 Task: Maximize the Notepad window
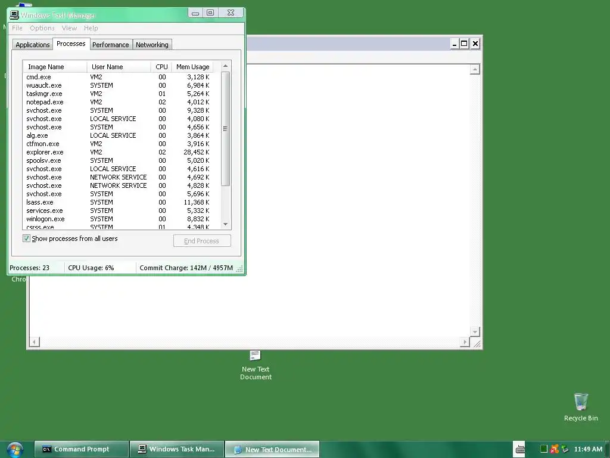pyautogui.click(x=464, y=44)
